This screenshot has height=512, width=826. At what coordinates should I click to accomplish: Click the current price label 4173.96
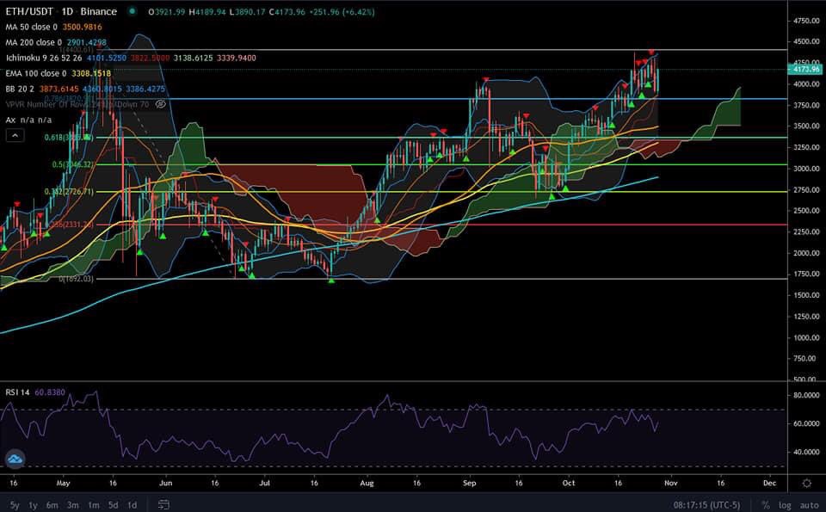[806, 69]
